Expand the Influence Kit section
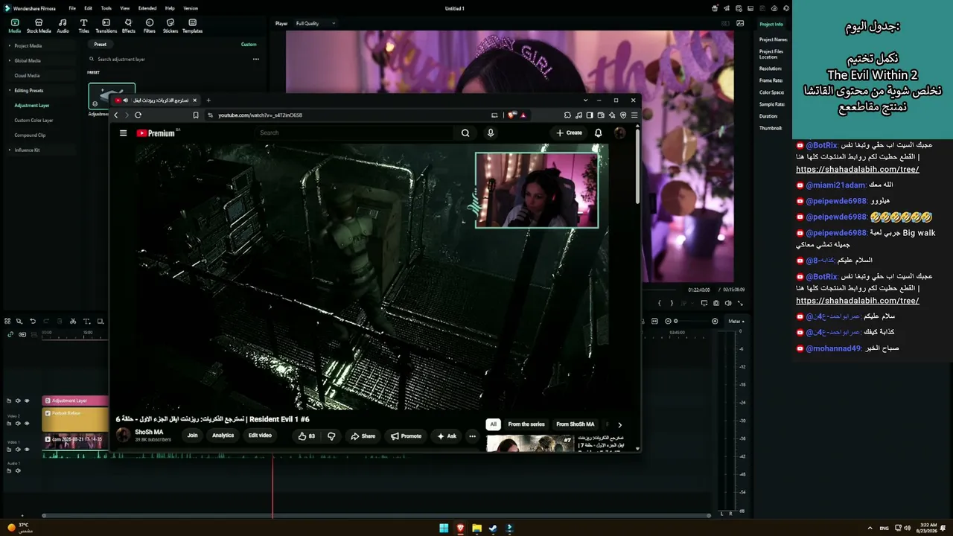This screenshot has height=536, width=953. point(9,150)
